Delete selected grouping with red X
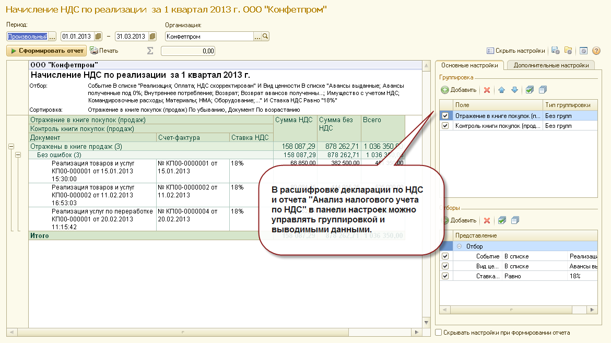 (487, 90)
